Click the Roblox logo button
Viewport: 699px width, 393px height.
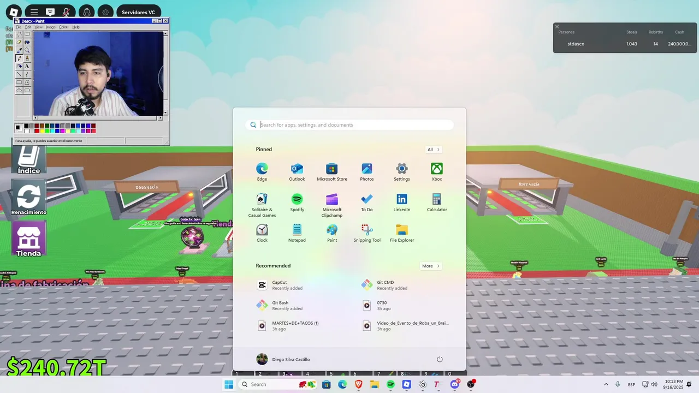(x=14, y=12)
